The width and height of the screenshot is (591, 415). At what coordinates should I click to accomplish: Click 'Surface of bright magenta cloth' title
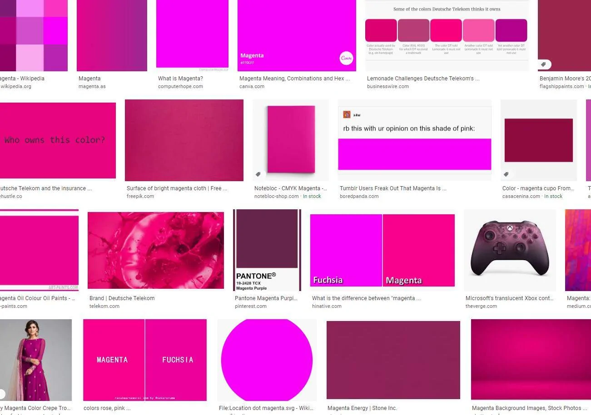pyautogui.click(x=177, y=188)
